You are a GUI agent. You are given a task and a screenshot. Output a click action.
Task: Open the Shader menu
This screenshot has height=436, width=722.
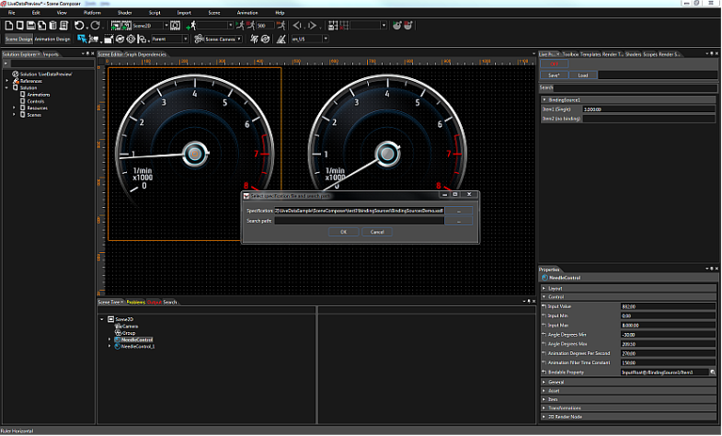pyautogui.click(x=125, y=13)
